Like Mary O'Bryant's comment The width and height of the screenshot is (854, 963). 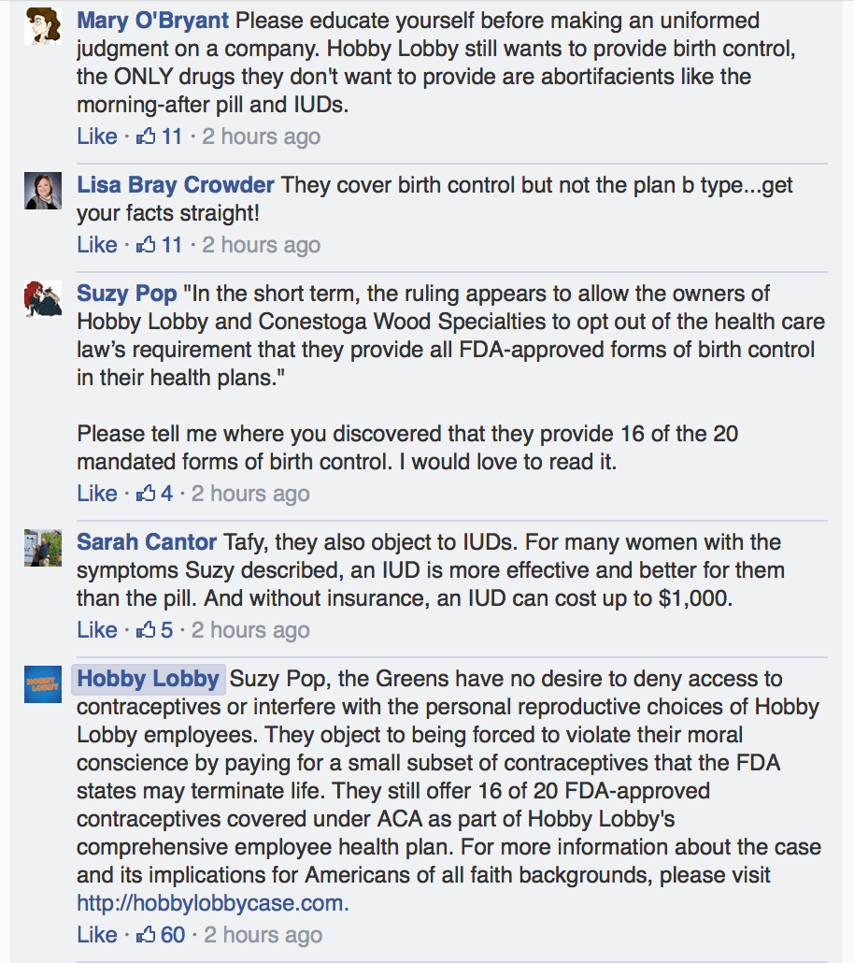96,136
